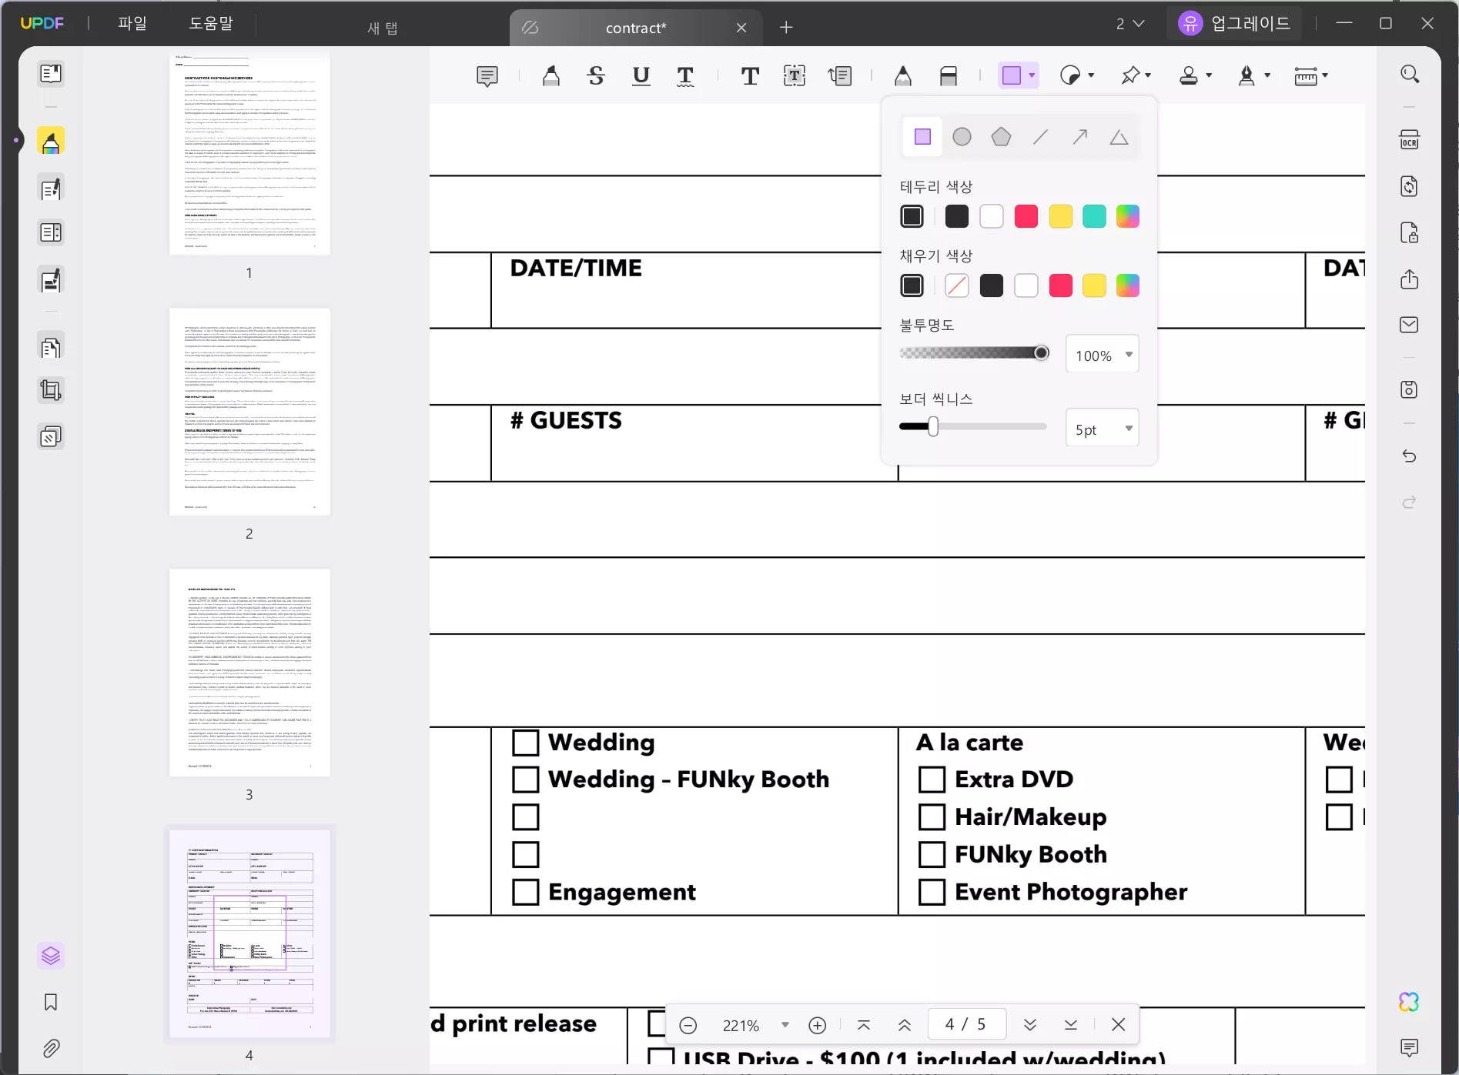Select the eraser tool

949,75
